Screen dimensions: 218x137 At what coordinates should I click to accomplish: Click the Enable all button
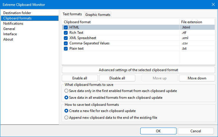click(80, 78)
